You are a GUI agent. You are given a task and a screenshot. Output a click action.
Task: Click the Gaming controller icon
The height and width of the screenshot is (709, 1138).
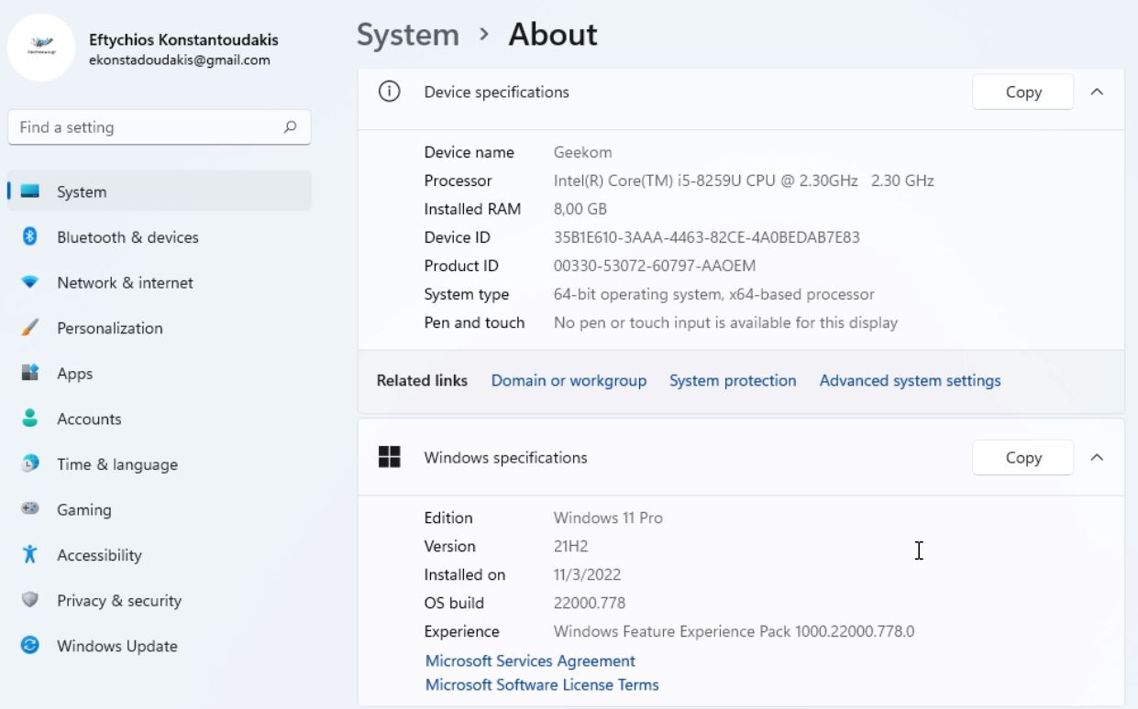[x=29, y=509]
